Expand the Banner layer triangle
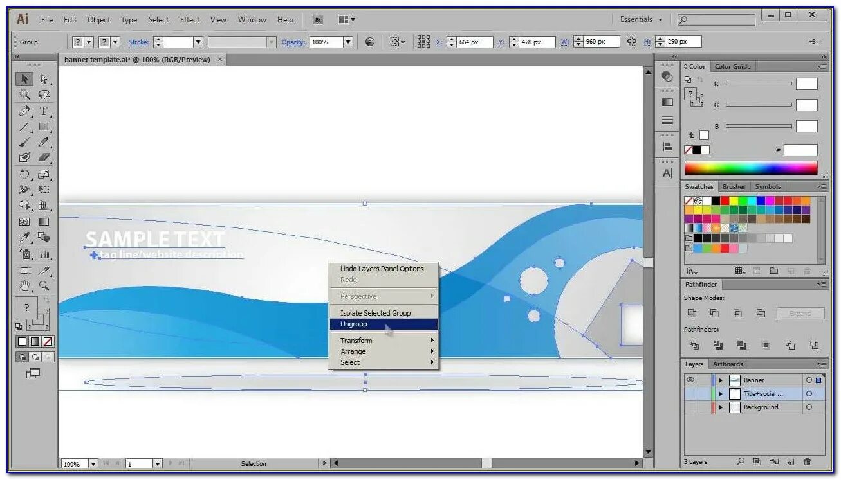Viewport: 841px width, 480px height. coord(721,380)
